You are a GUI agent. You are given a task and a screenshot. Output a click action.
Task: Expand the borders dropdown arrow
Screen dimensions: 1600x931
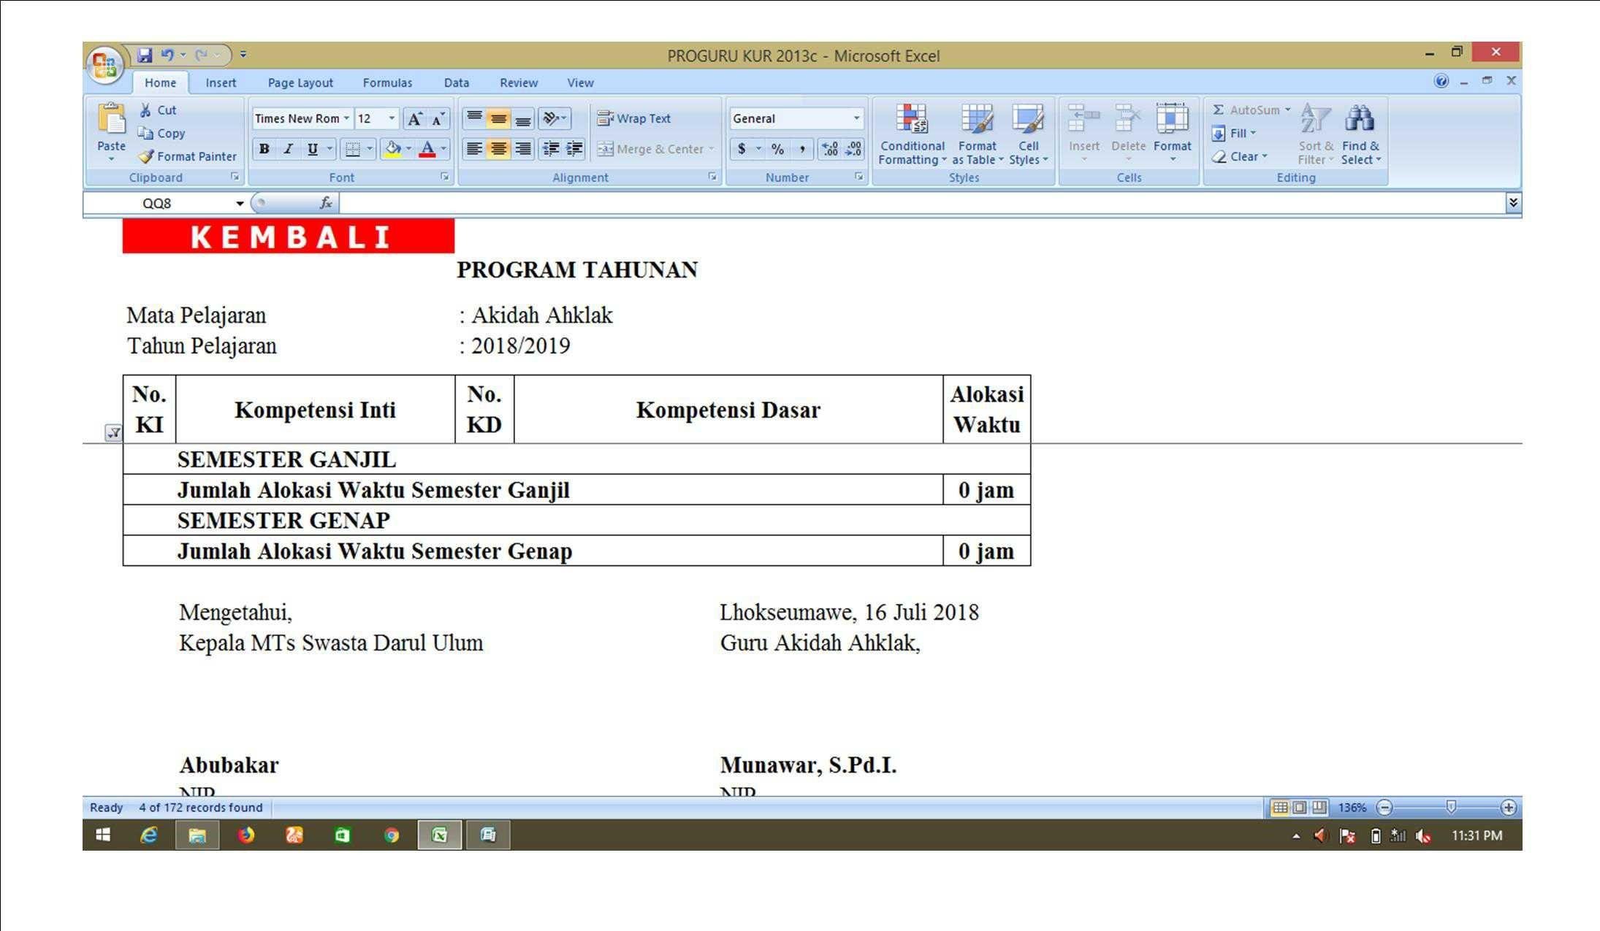point(370,149)
